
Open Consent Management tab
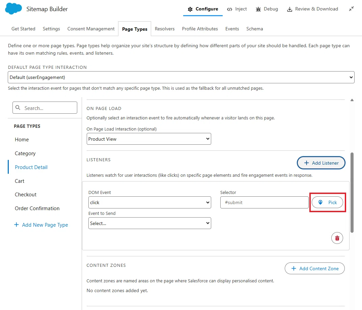point(91,29)
